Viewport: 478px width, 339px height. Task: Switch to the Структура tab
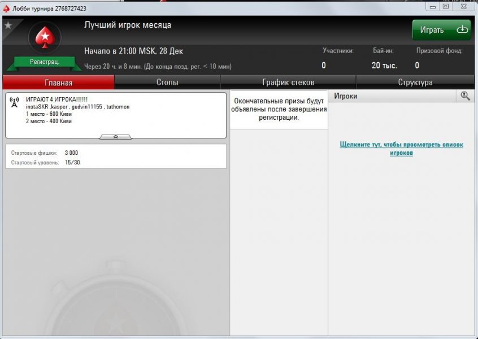click(415, 82)
